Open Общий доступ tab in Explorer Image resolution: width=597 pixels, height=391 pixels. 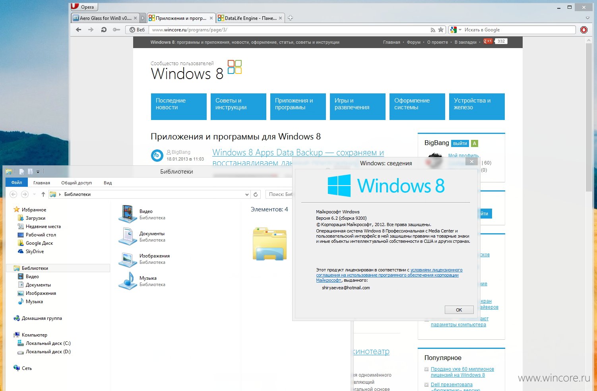[x=76, y=183]
